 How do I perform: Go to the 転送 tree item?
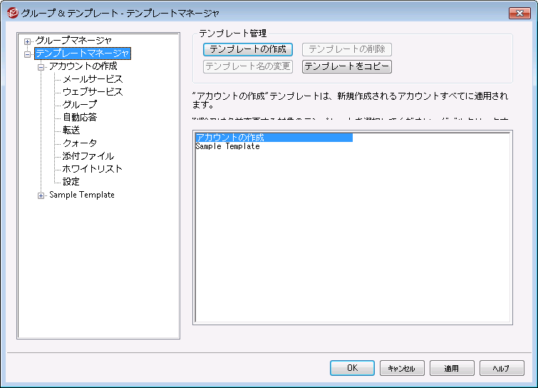71,131
